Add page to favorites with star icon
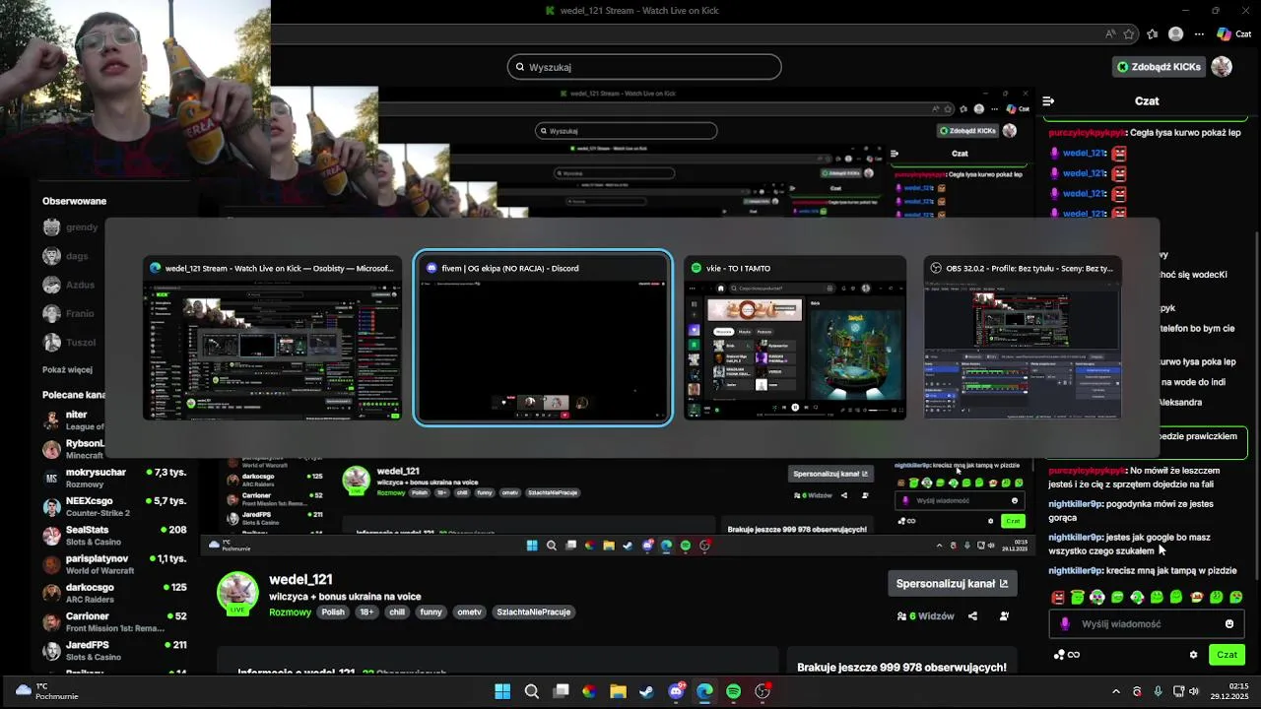 (1129, 33)
